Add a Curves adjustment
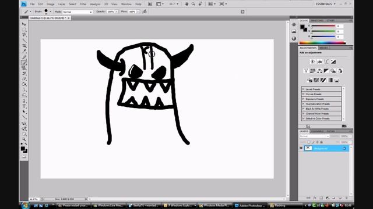The height and width of the screenshot is (209, 373). 326,62
